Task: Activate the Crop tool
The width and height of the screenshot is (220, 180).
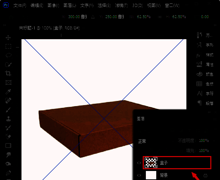Action: tap(8, 74)
